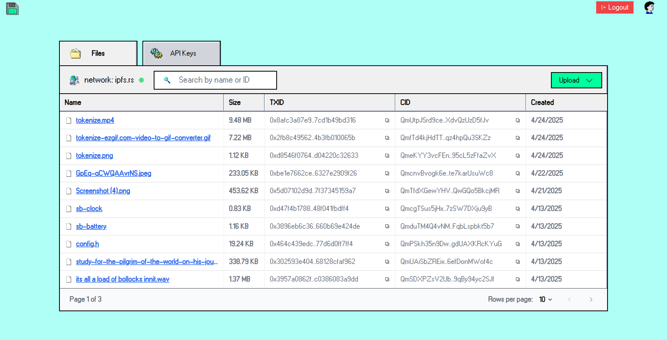Copy TXID for sb-battery

pos(387,226)
